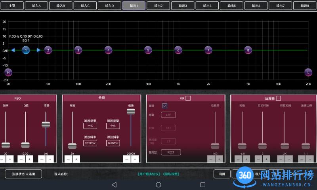
Task: Click the PEQ 频率 frequency slider handle
Action: click(6, 145)
